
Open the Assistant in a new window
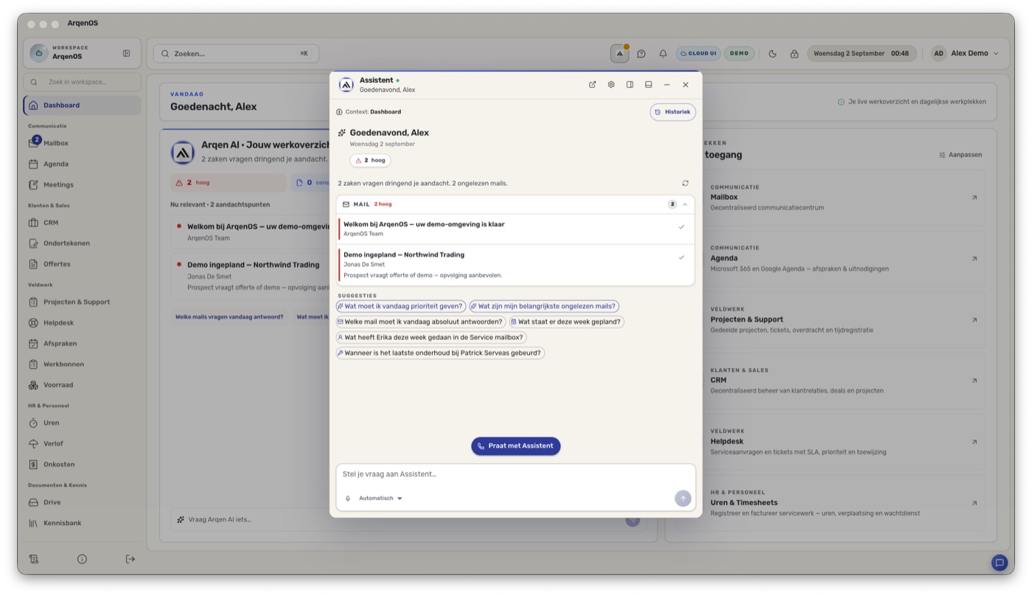point(593,85)
